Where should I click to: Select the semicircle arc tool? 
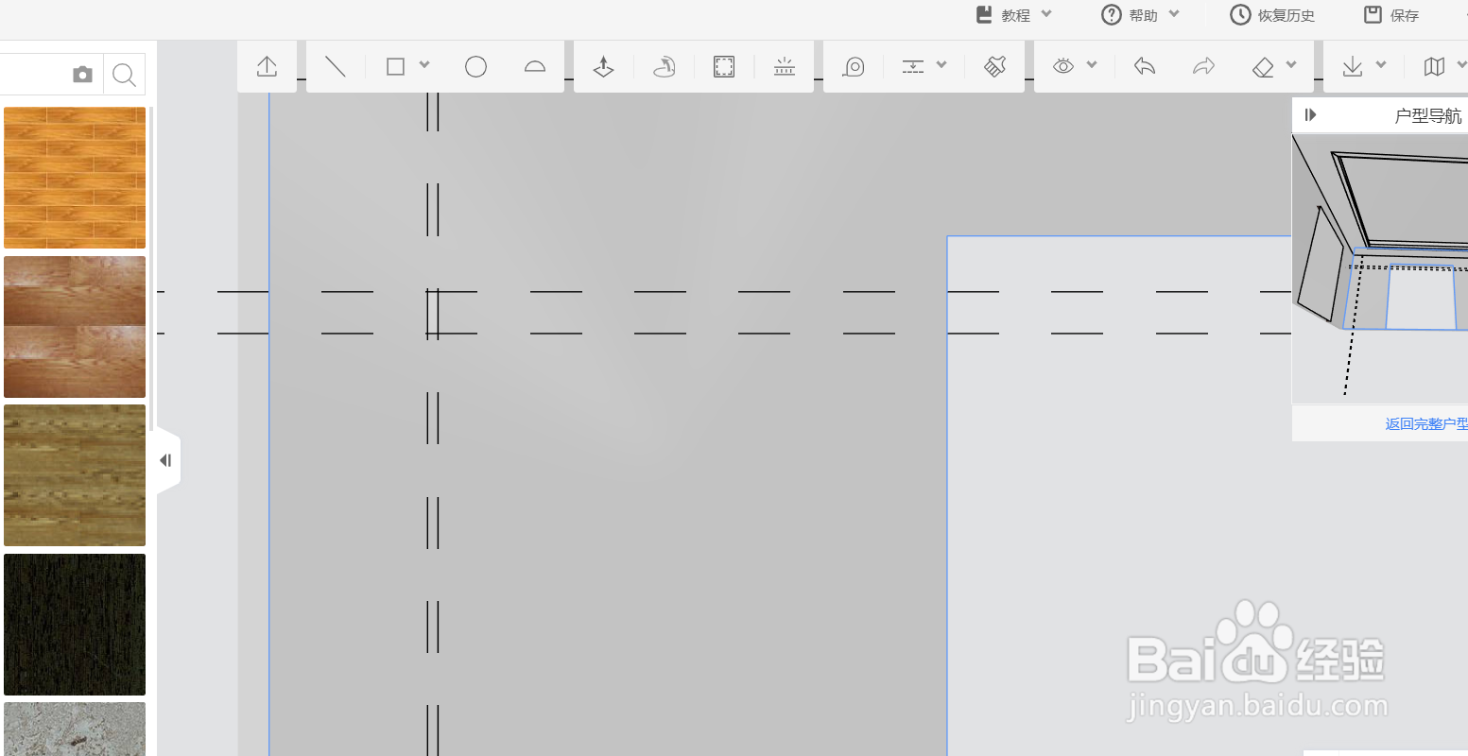tap(535, 66)
